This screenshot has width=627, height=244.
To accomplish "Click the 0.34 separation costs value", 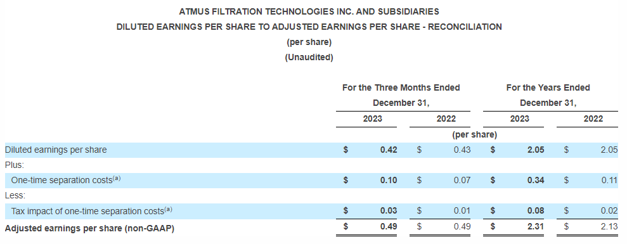I will (536, 181).
